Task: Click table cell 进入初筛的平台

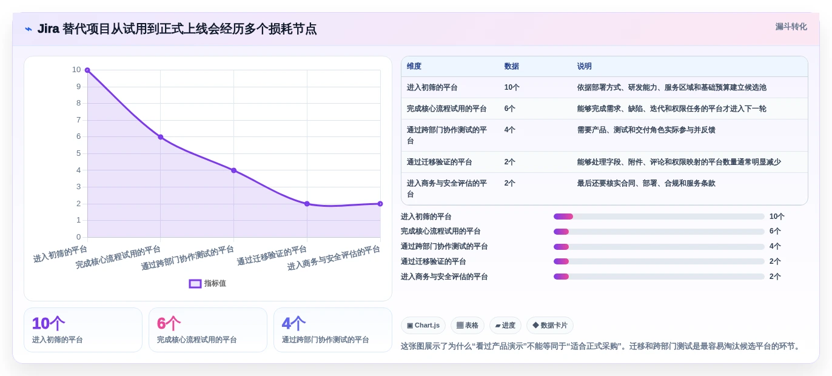Action: 432,87
